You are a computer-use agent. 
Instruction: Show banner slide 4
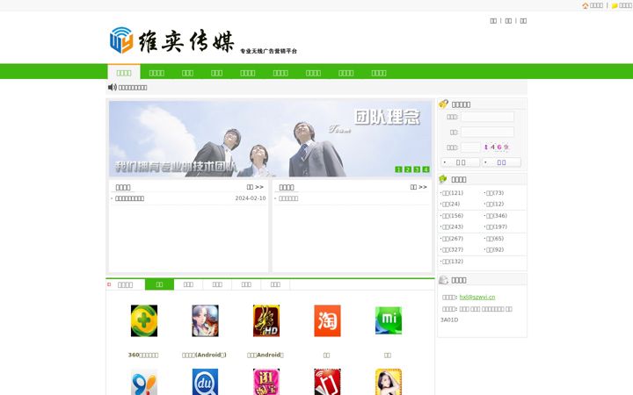[426, 169]
